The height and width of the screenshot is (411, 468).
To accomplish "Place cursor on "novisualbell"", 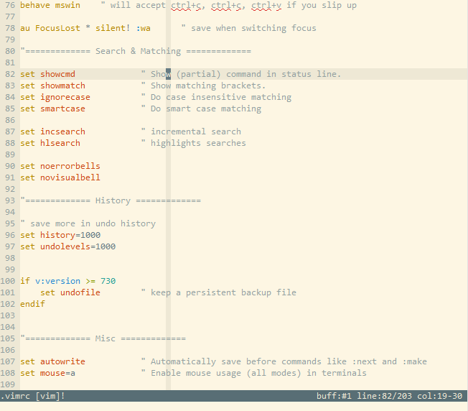I will [x=70, y=177].
